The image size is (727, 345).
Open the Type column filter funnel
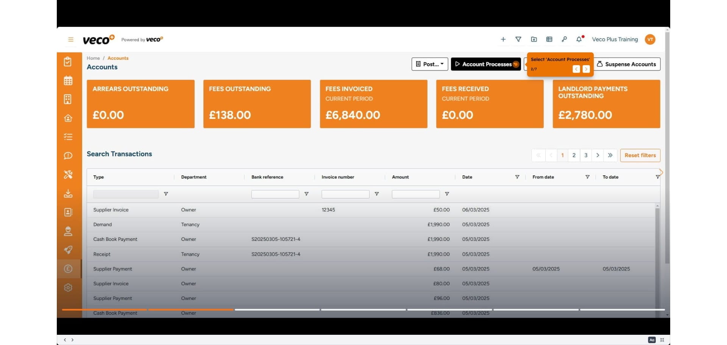(166, 194)
